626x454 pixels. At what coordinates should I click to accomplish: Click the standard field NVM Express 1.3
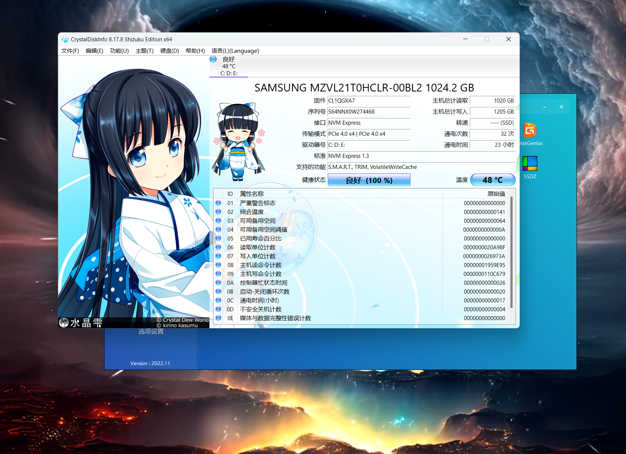tap(421, 156)
